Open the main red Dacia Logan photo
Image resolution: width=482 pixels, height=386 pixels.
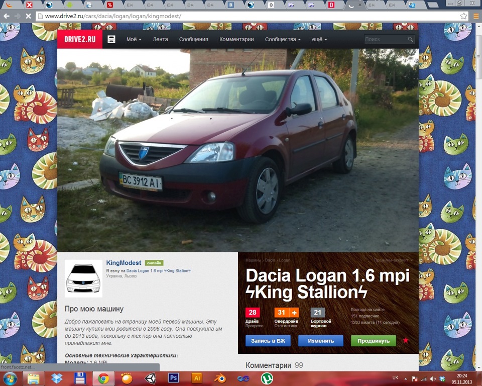point(238,150)
